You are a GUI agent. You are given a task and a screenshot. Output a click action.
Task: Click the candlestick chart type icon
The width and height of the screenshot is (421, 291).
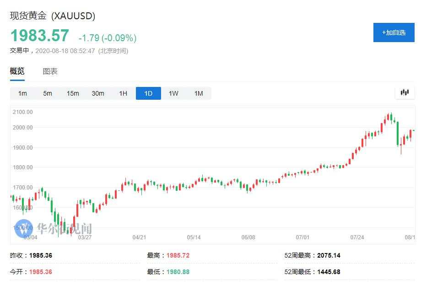[x=405, y=92]
